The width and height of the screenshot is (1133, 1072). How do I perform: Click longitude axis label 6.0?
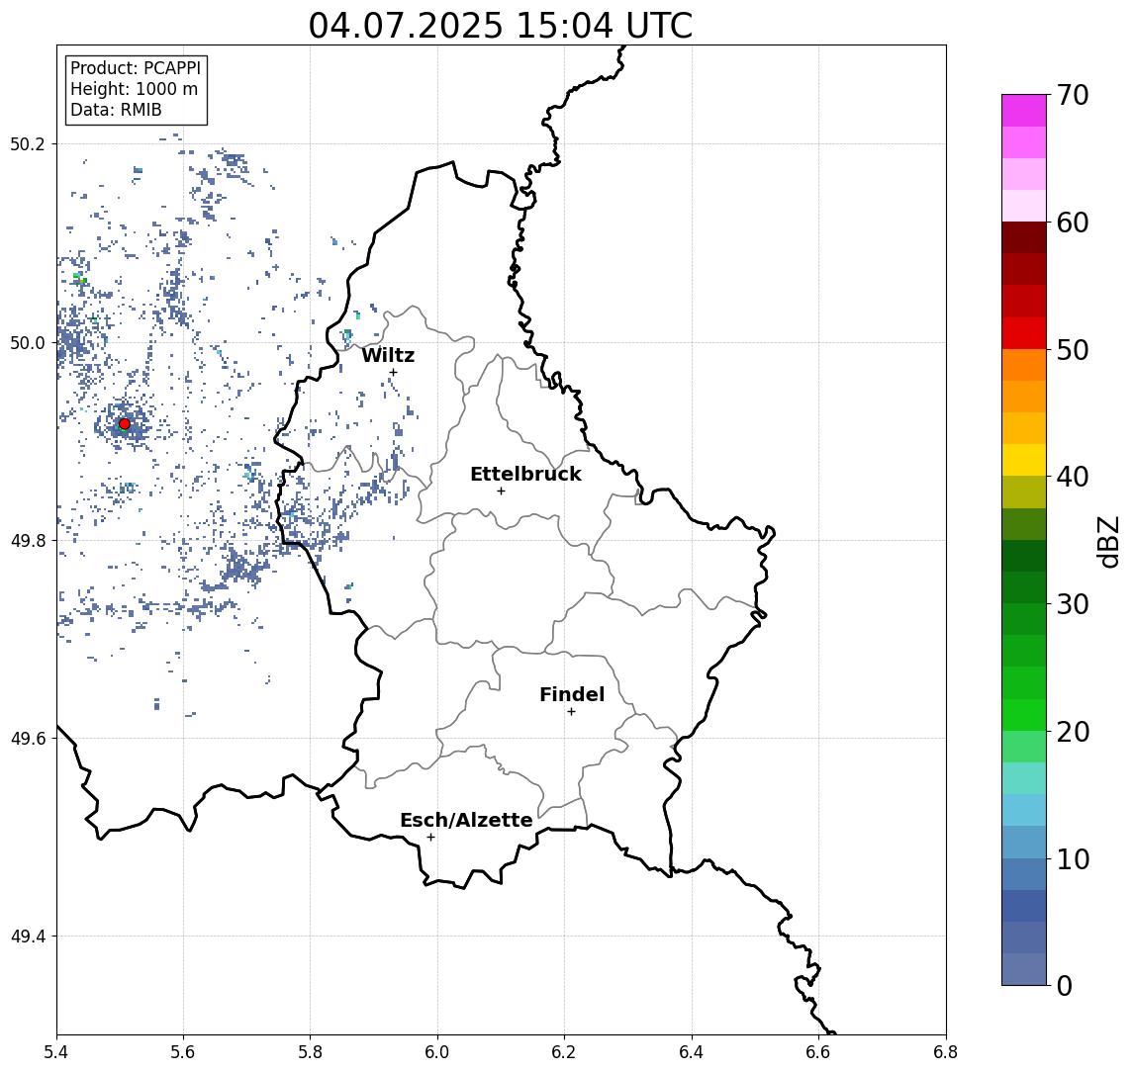click(x=437, y=1052)
